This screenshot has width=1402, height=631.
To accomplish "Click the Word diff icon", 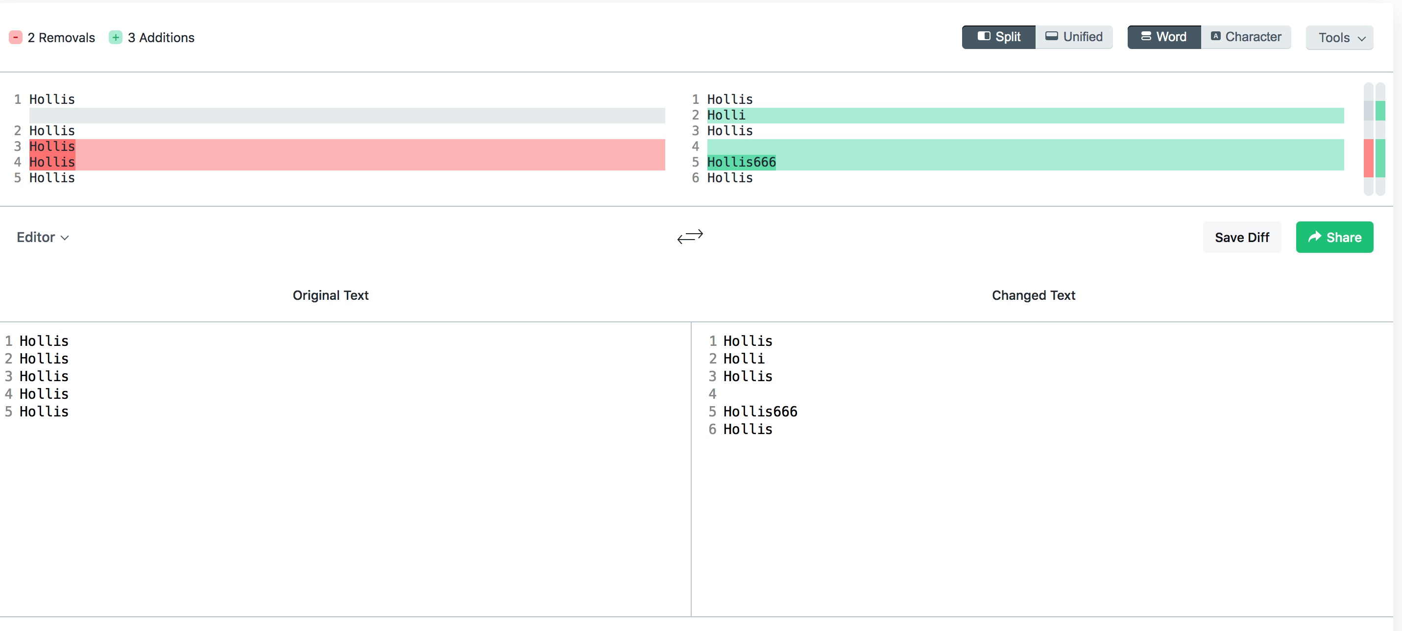I will click(1146, 36).
